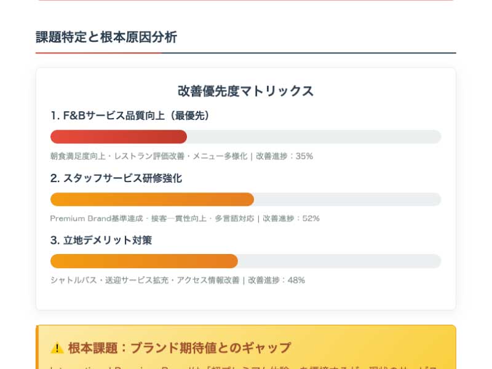Click the orange staff training progress bar

click(x=152, y=199)
